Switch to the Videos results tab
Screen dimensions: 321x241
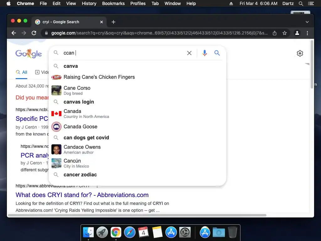42,72
